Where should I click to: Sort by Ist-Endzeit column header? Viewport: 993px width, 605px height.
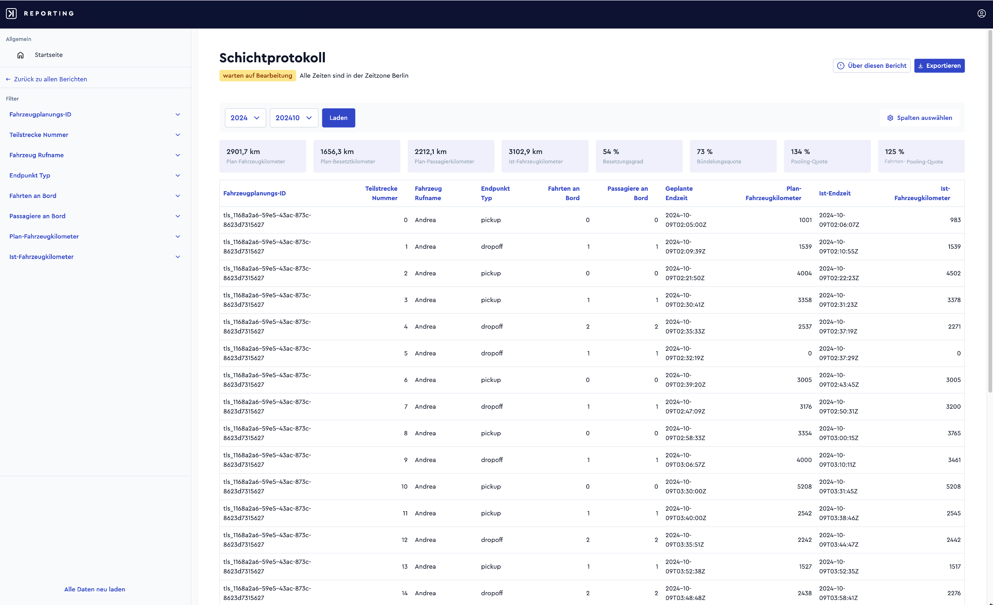pyautogui.click(x=835, y=193)
